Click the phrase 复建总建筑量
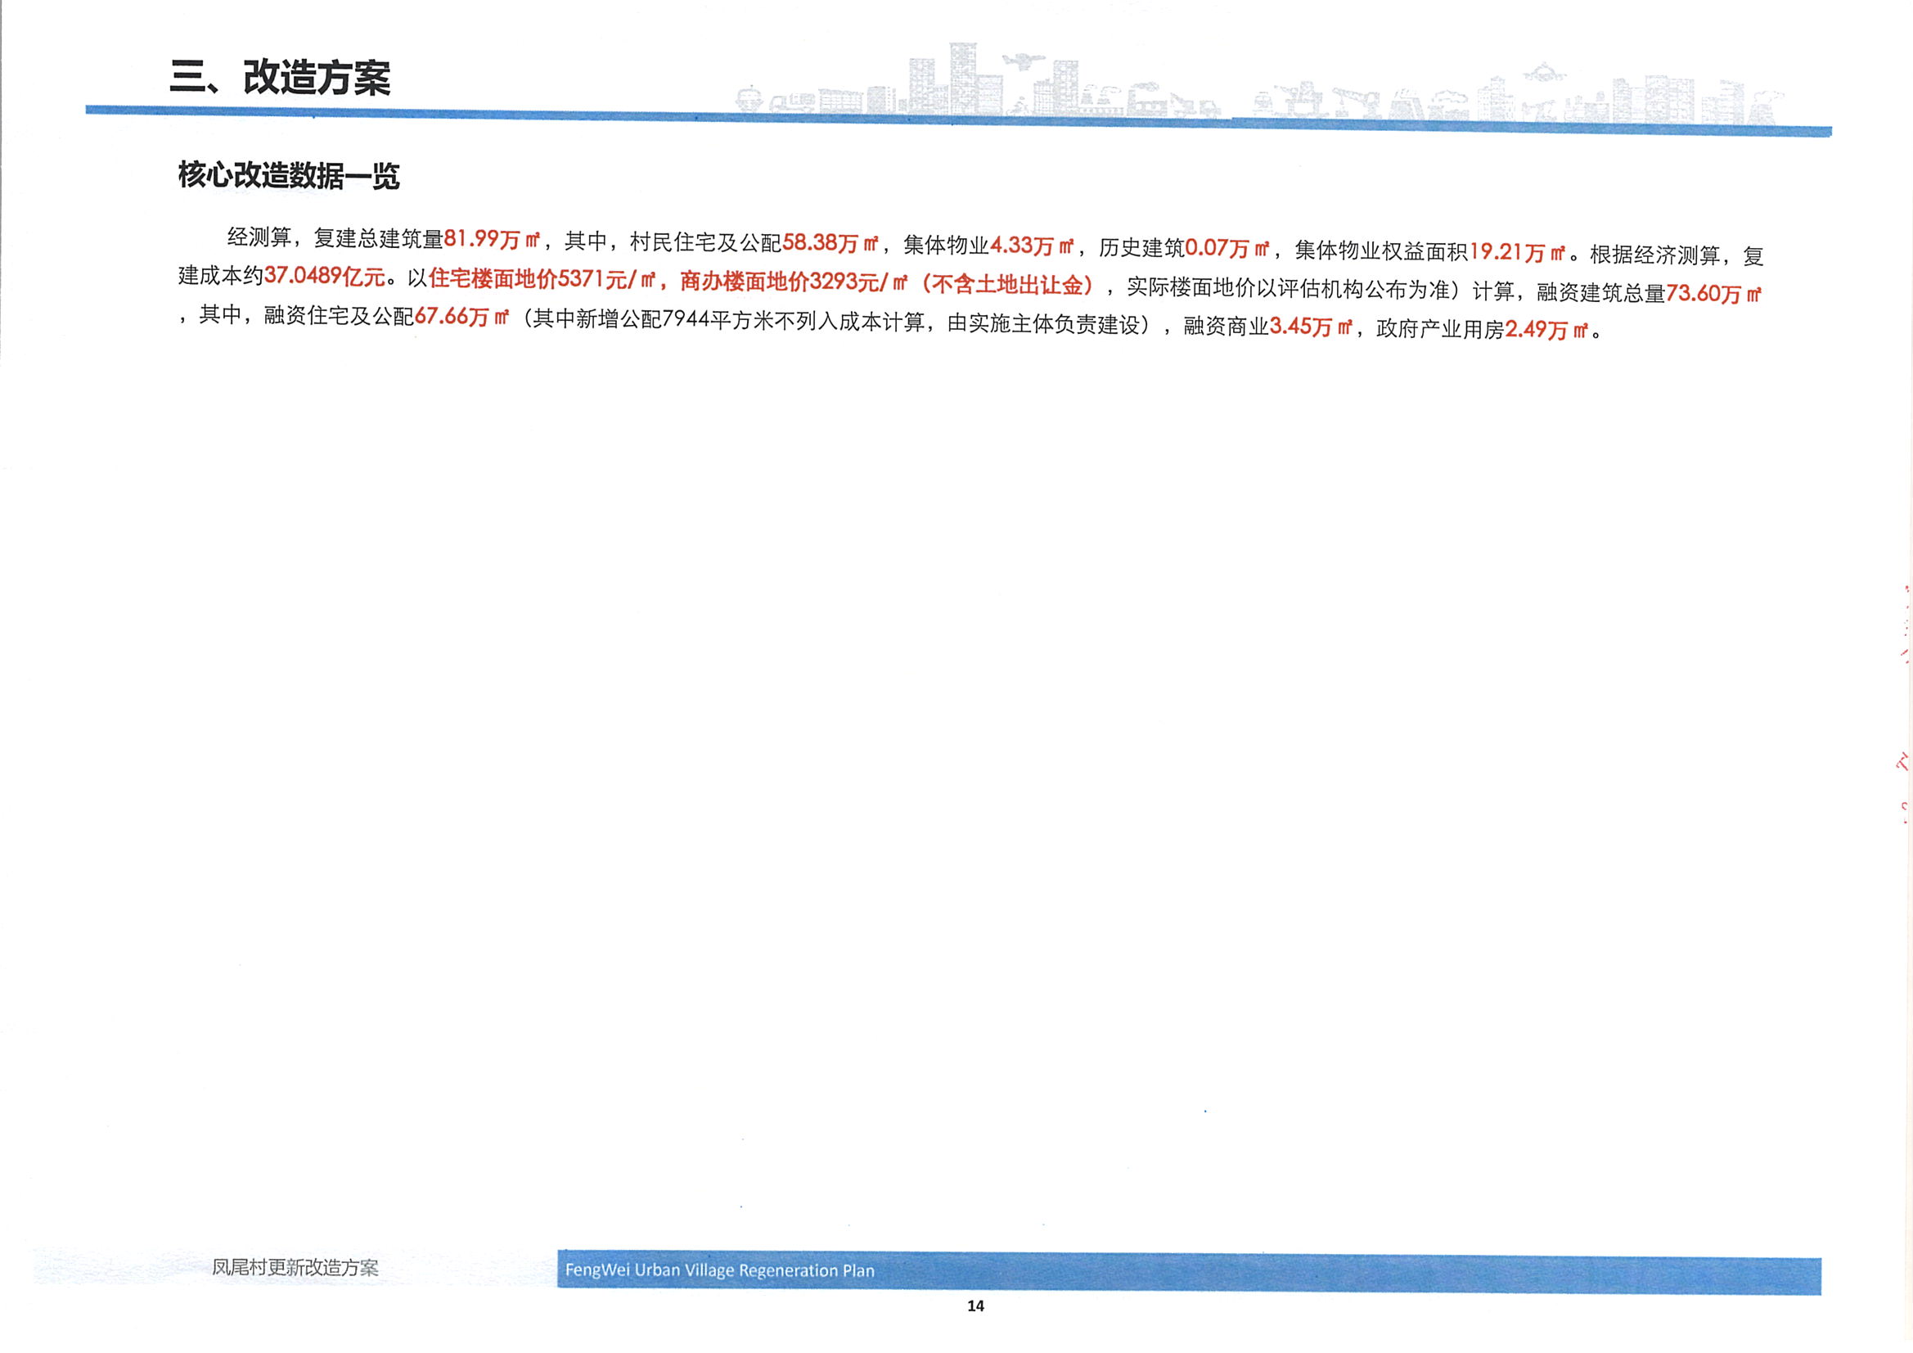1913x1353 pixels. (379, 238)
